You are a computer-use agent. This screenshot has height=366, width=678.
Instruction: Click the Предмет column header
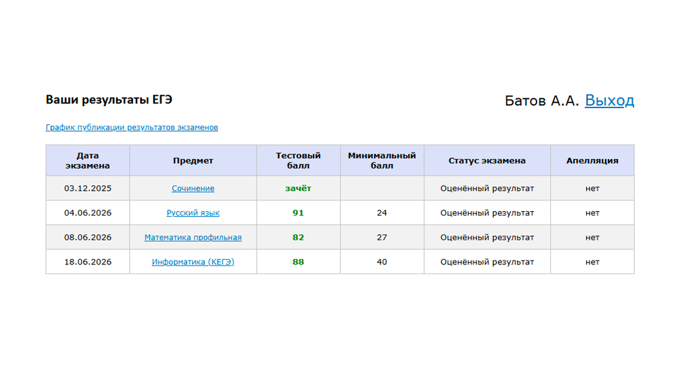tap(193, 160)
